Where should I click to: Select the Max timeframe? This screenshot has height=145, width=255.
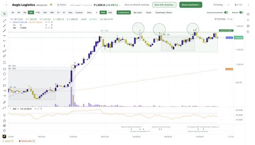coord(71,12)
